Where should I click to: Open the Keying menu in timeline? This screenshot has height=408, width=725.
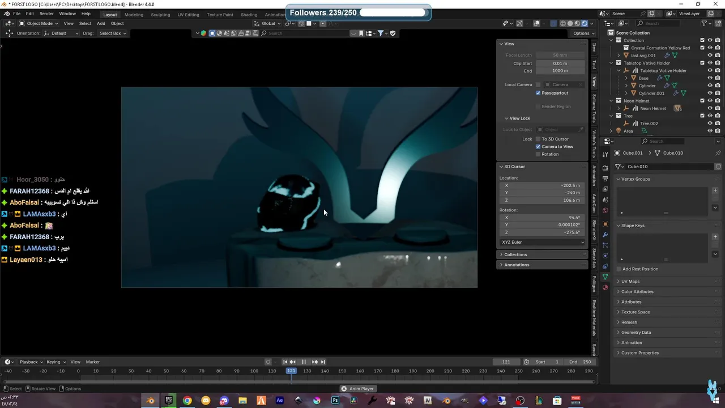[x=56, y=362]
